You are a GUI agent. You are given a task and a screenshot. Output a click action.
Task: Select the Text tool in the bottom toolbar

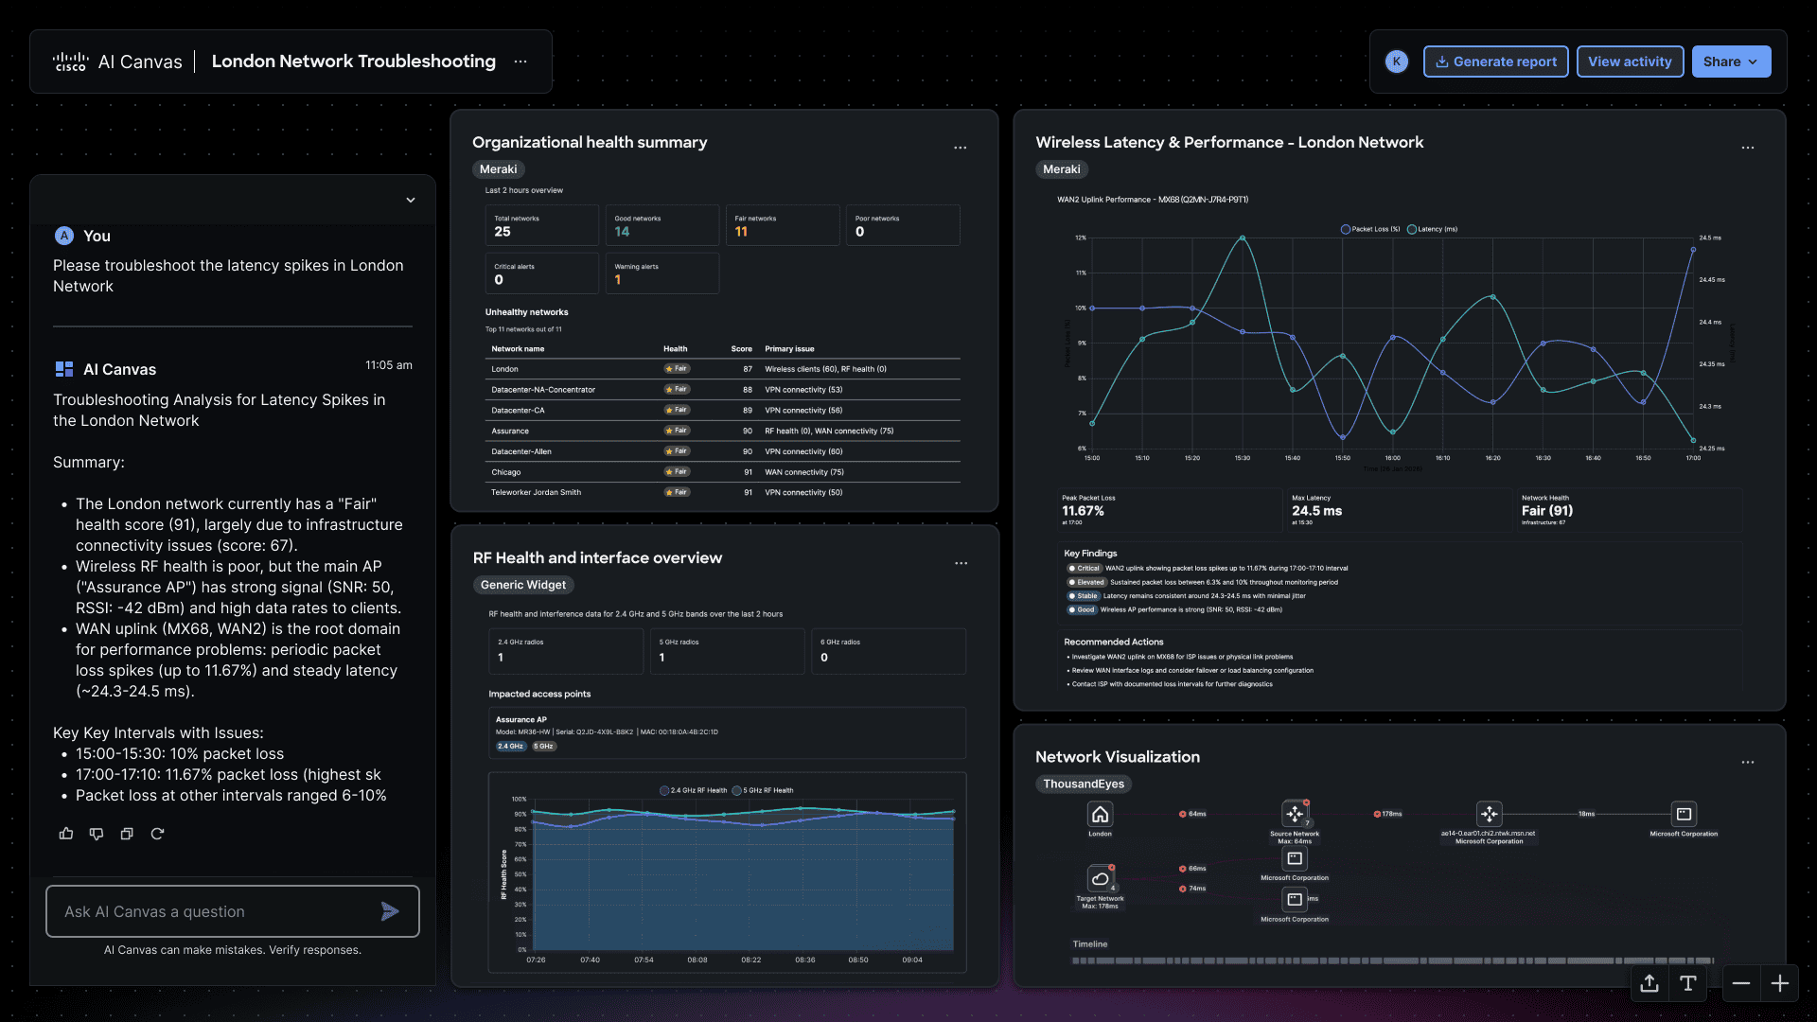tap(1688, 983)
